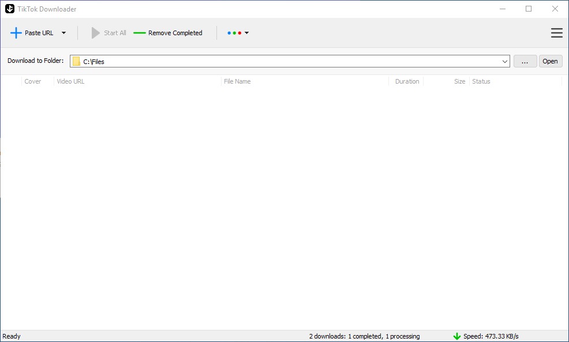
Task: Sort by the Duration column header
Action: click(407, 81)
